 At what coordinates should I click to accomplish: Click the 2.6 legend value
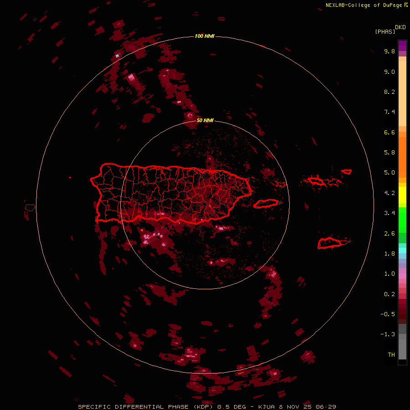click(389, 234)
